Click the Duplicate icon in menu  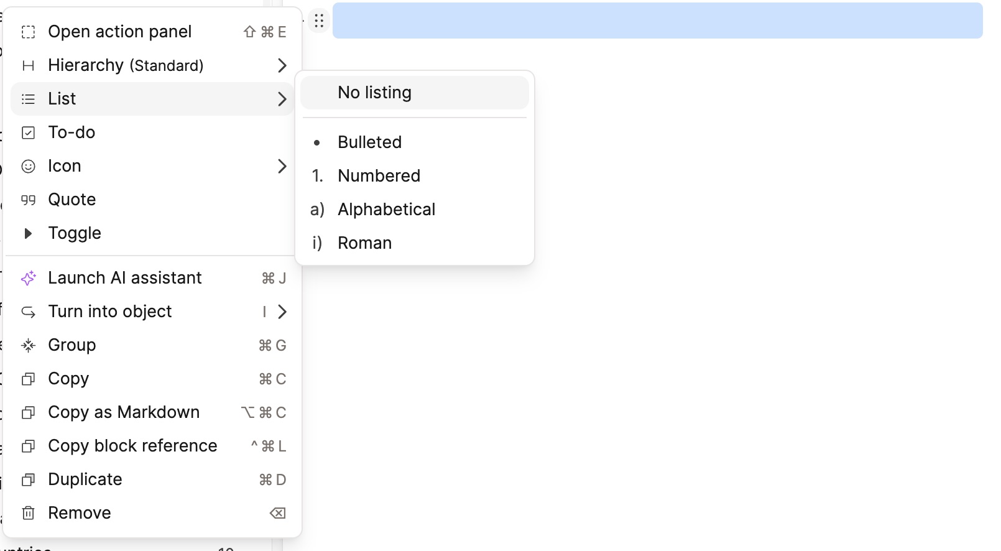click(28, 479)
